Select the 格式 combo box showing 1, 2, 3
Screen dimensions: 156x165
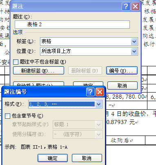[65, 104]
